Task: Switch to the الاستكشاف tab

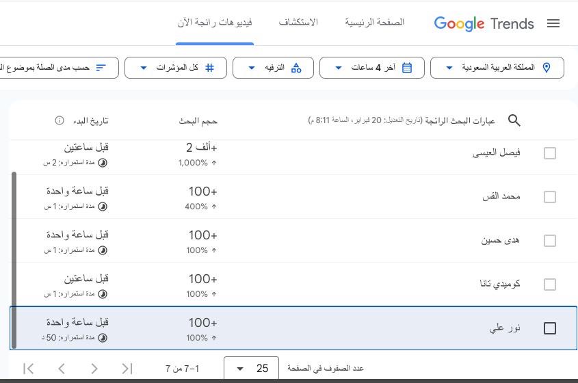Action: click(x=298, y=23)
